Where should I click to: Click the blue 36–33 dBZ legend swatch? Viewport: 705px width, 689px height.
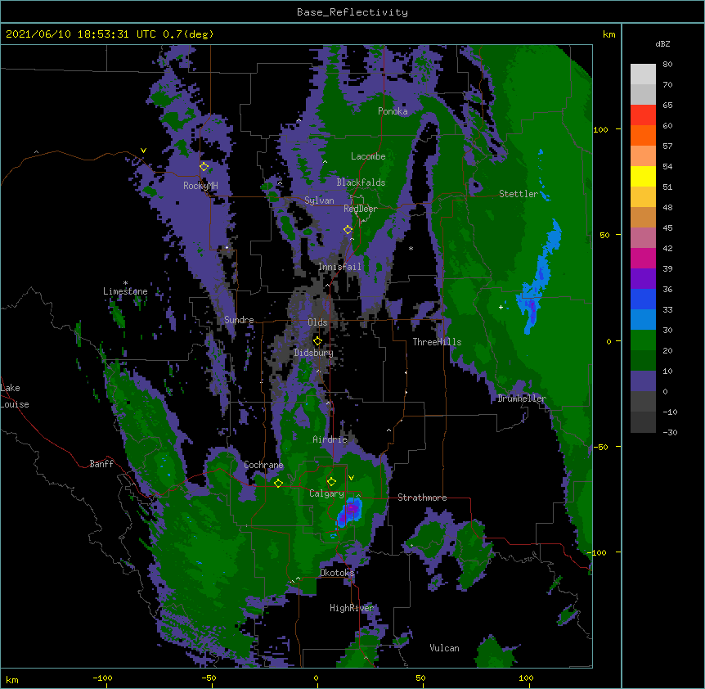[643, 299]
